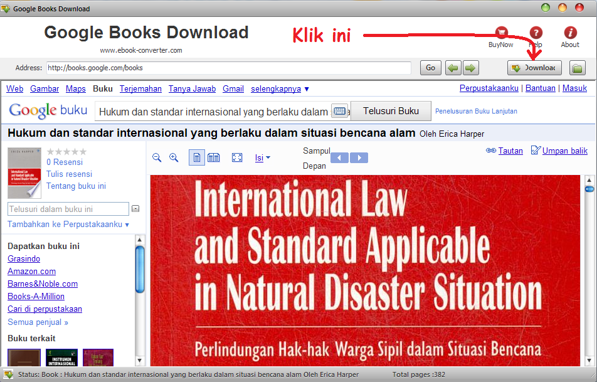The image size is (597, 382).
Task: Click the zoom out magnifier icon
Action: pyautogui.click(x=157, y=157)
